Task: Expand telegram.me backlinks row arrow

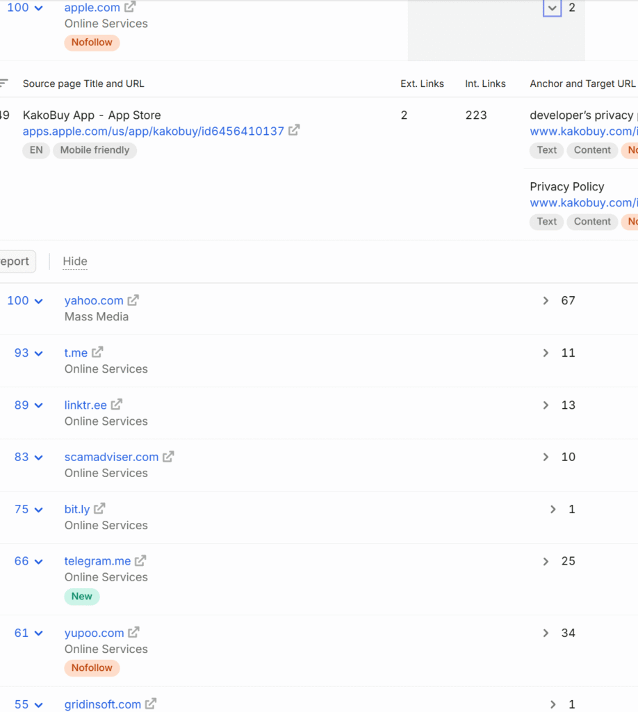Action: click(546, 562)
